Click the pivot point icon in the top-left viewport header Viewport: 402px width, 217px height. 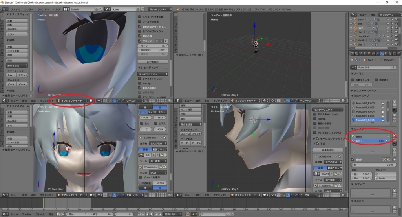coord(100,100)
